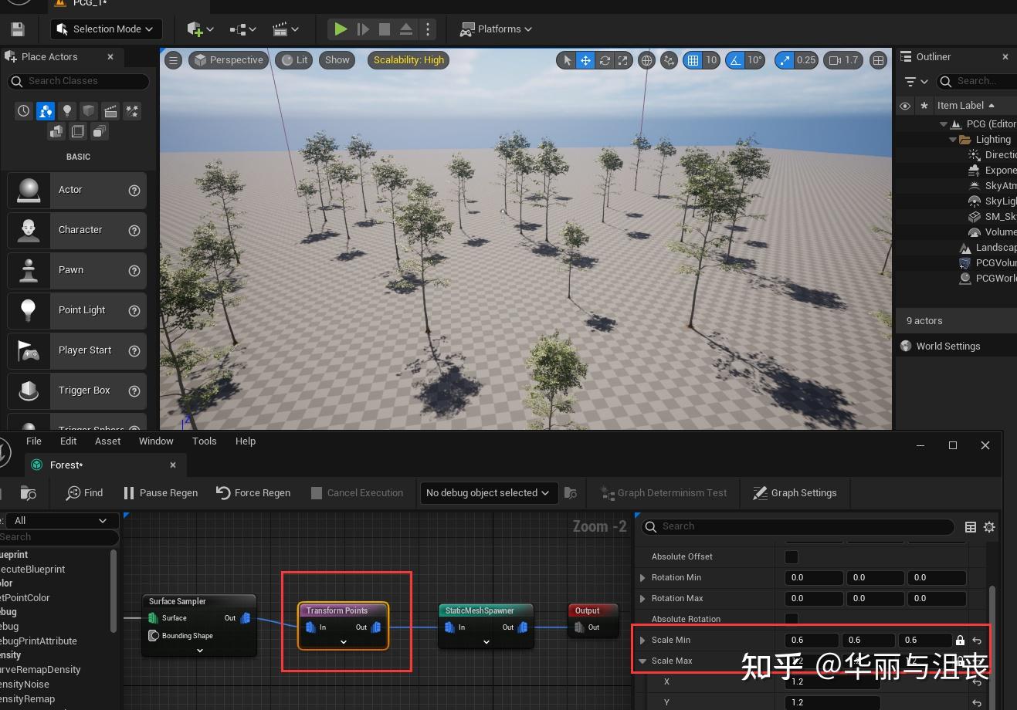
Task: Open the Selection Mode dropdown
Action: [107, 29]
